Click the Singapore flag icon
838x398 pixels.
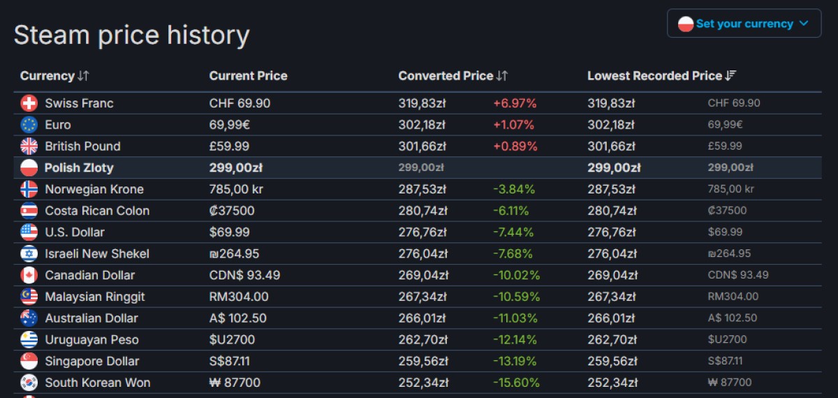point(29,361)
